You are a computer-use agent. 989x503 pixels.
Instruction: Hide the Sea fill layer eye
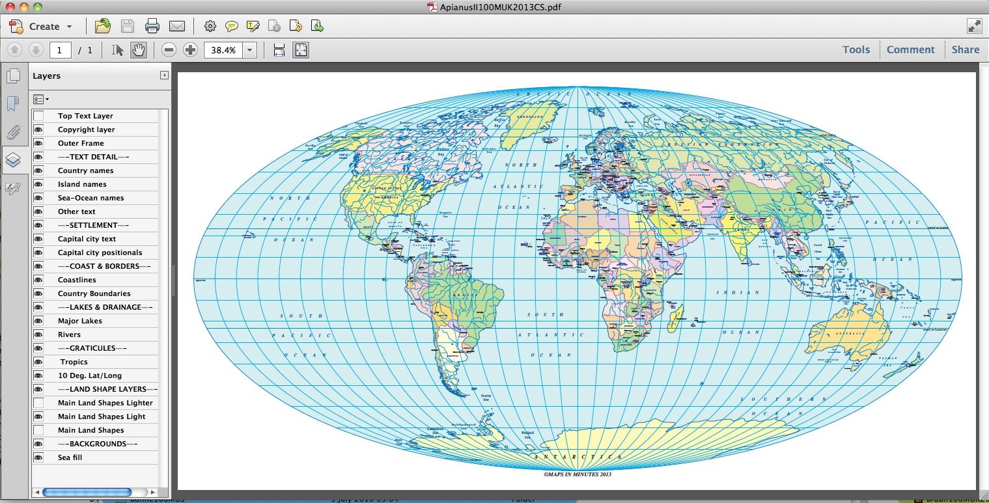(38, 457)
